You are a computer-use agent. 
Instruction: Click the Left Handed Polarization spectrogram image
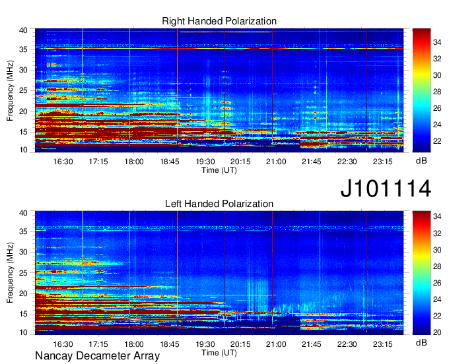tap(219, 273)
